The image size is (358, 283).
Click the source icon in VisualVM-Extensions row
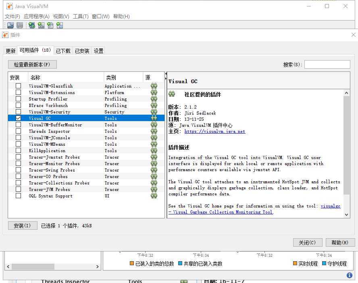154,92
